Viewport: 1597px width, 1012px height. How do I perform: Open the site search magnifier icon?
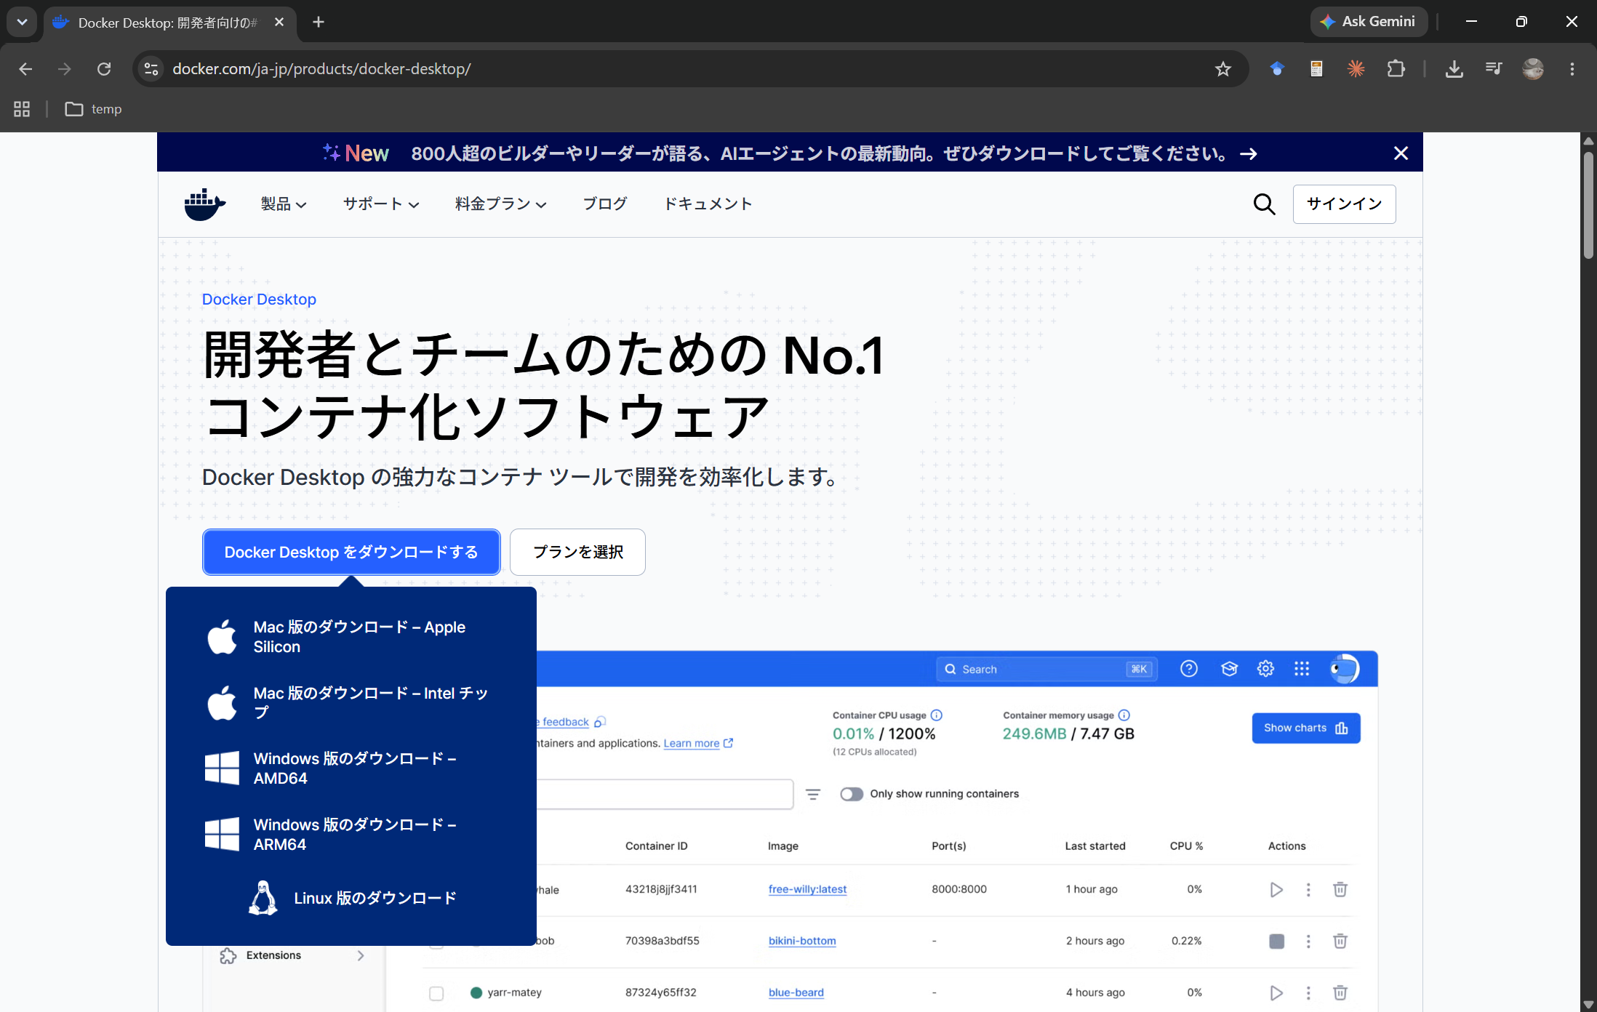pos(1264,204)
